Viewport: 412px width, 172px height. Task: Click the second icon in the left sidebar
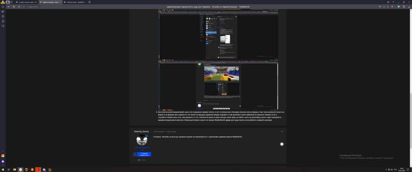3,12
